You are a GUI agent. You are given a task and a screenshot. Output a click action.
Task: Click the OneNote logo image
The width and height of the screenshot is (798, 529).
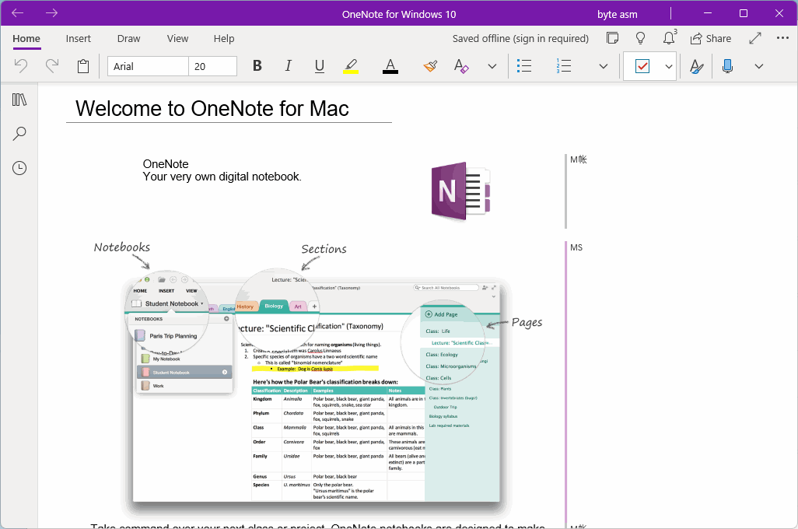click(x=461, y=191)
